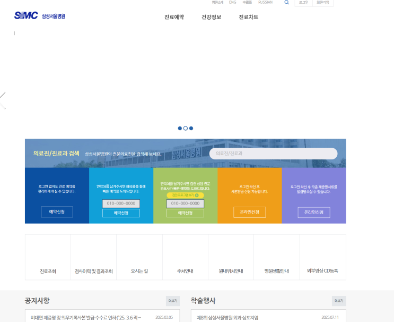The height and width of the screenshot is (322, 394).
Task: Open the 건강정보 main menu
Action: click(212, 17)
